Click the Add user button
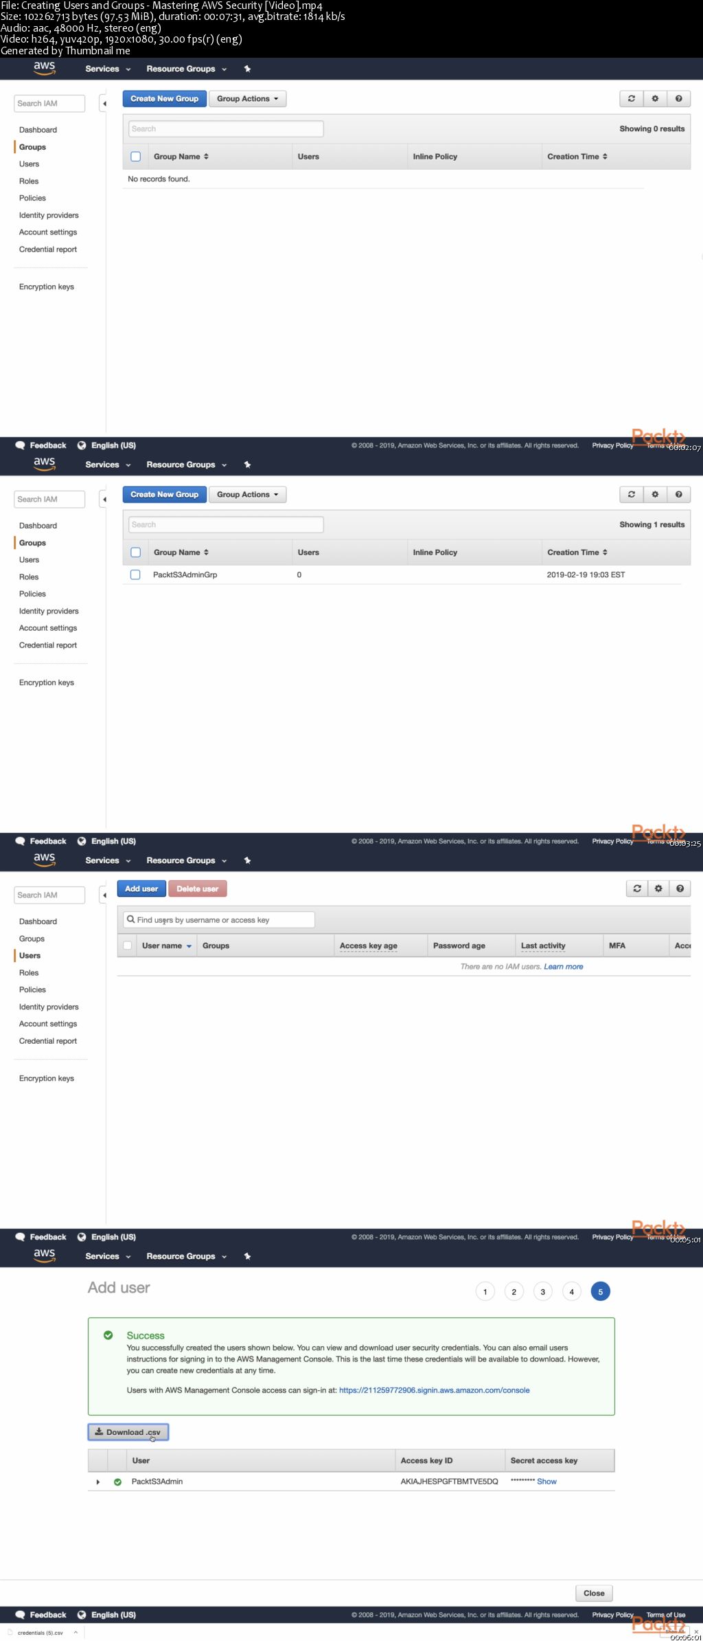 pyautogui.click(x=141, y=889)
